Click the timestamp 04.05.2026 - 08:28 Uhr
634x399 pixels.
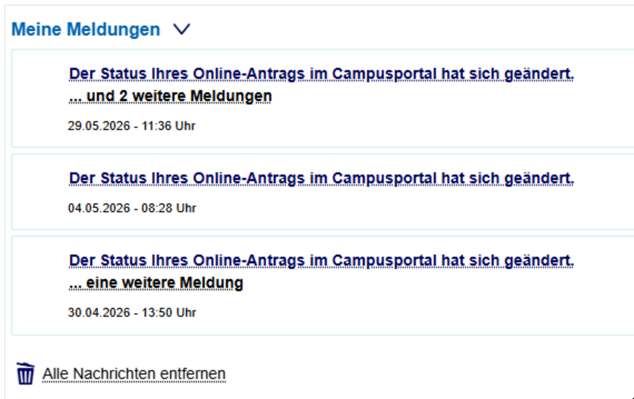tap(132, 208)
